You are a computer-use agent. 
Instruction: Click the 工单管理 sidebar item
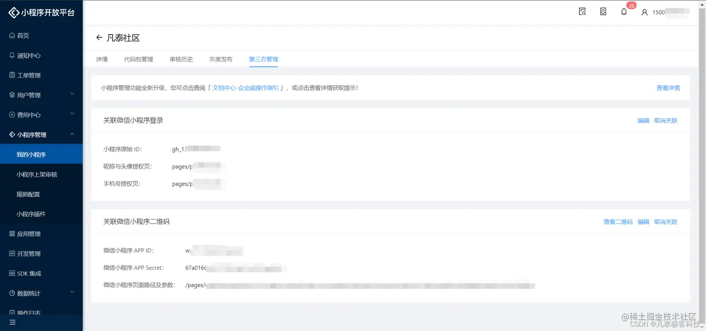pos(28,75)
